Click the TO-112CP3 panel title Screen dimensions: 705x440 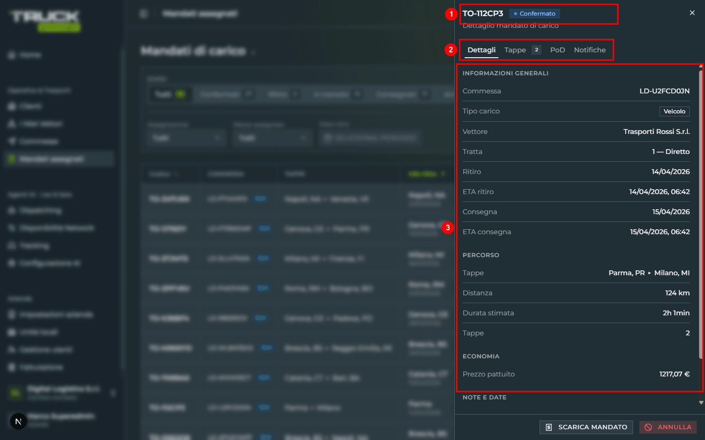tap(483, 14)
